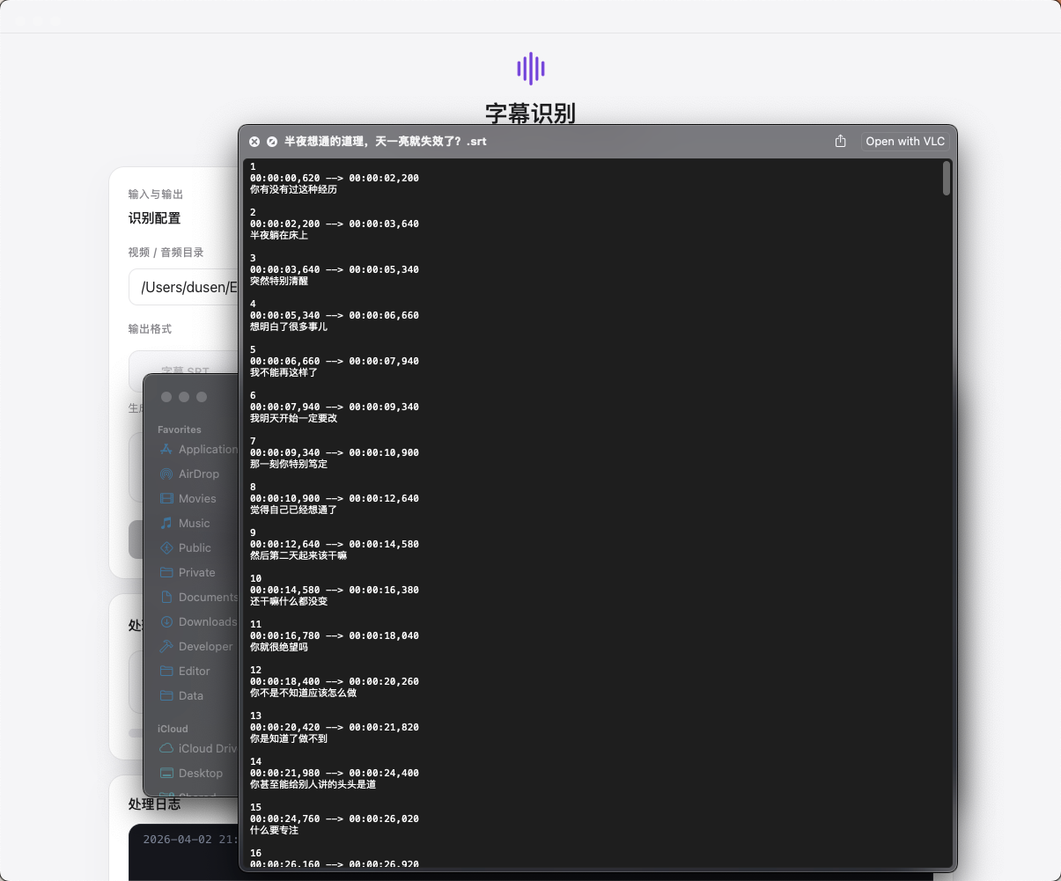Screen dimensions: 1061x881
Task: Click the .srt file title in preview
Action: tap(386, 142)
